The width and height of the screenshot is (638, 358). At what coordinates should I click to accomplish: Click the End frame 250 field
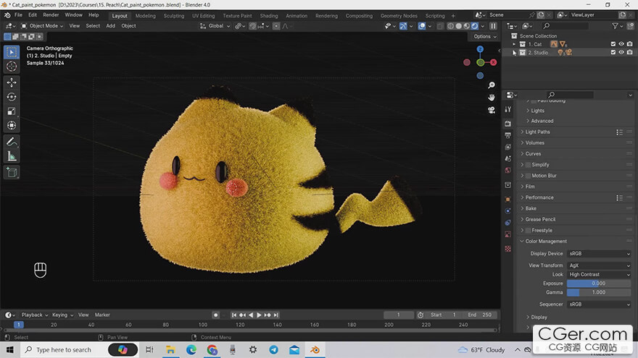(479, 315)
